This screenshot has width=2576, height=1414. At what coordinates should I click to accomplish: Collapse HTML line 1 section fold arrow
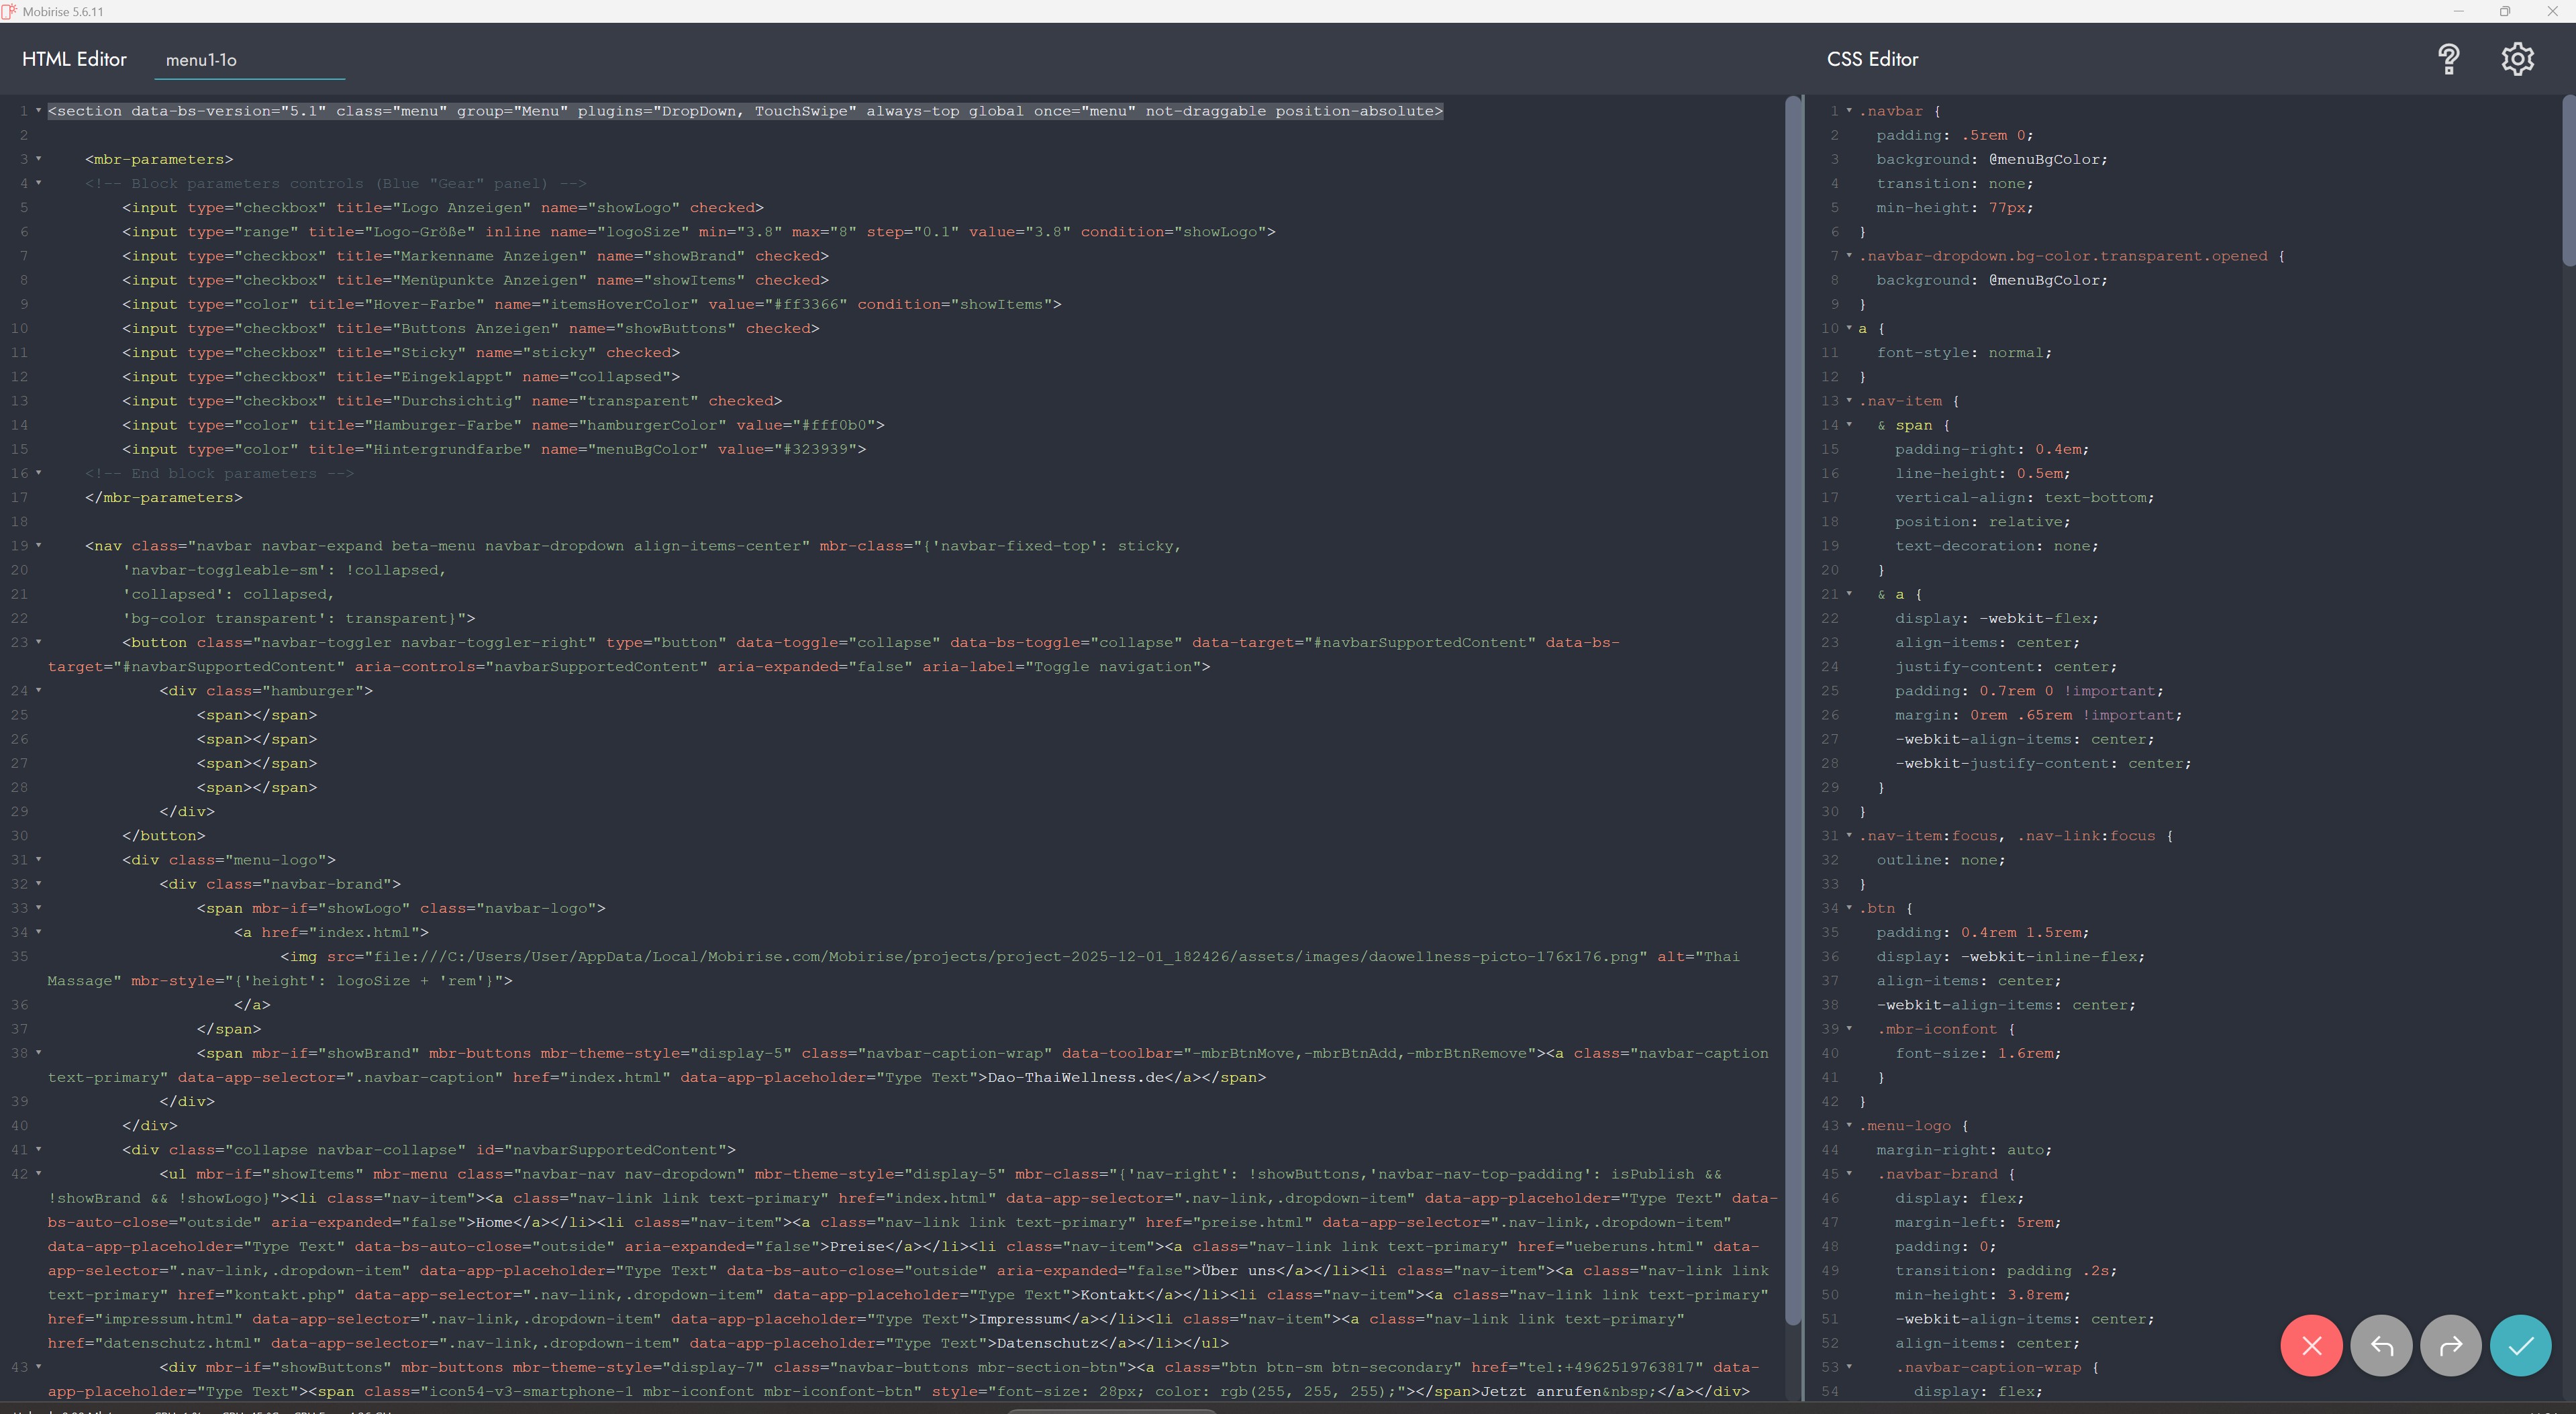point(39,111)
